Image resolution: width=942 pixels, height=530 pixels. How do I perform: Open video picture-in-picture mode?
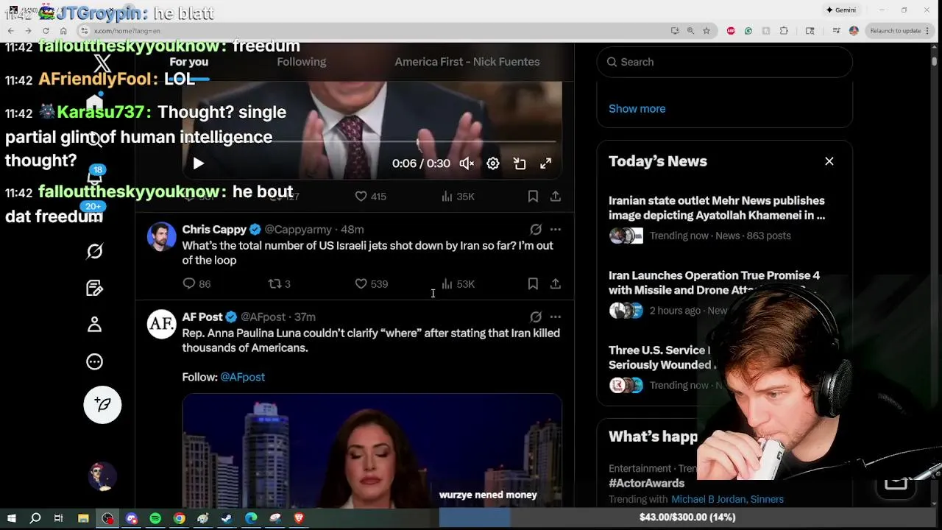pos(520,163)
